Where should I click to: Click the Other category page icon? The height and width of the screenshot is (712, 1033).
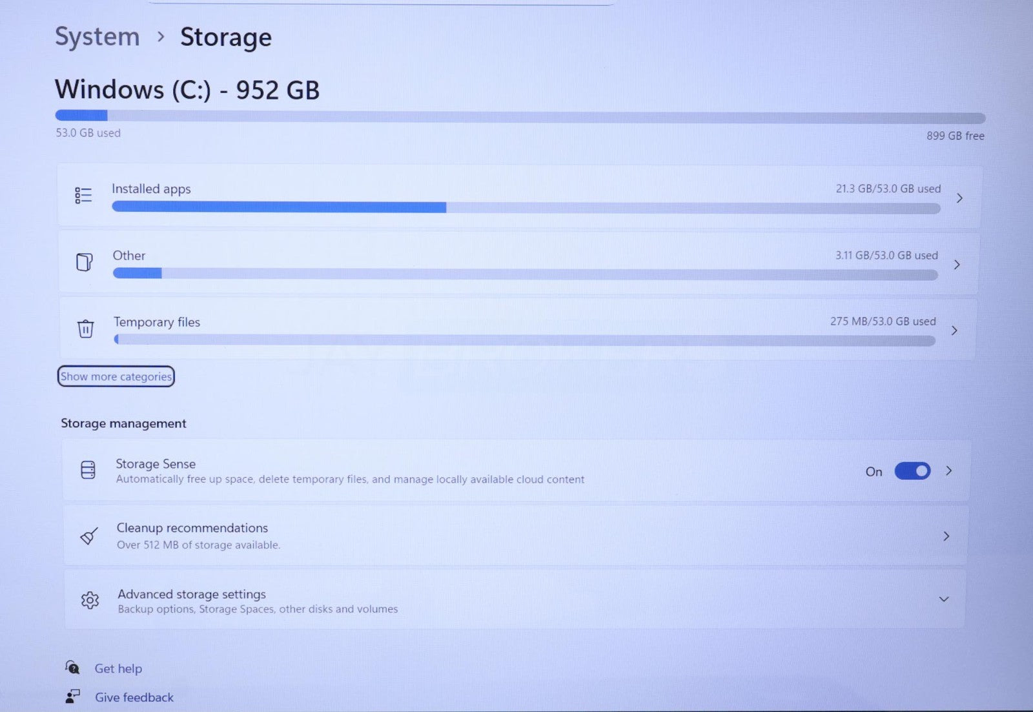[85, 262]
